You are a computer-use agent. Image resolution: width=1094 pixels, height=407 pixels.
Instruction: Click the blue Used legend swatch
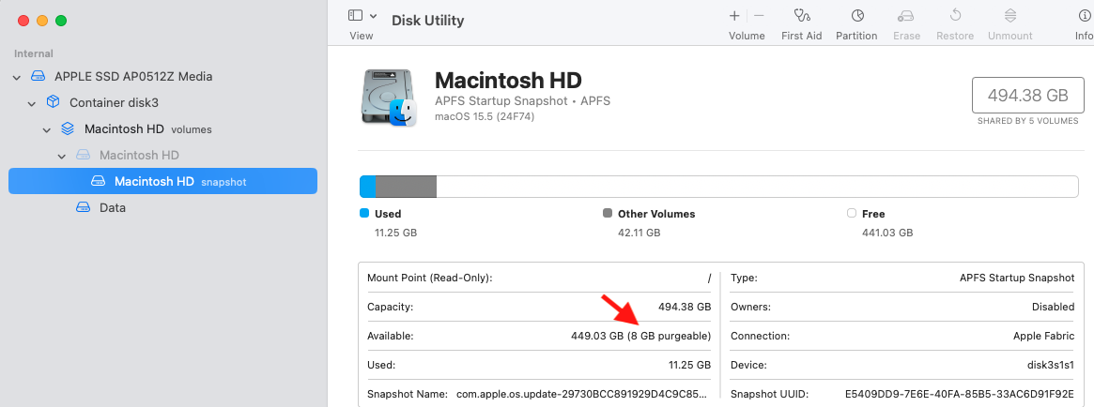coord(363,213)
